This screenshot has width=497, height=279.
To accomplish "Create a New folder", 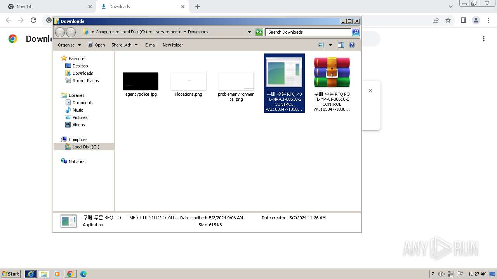I will tap(173, 45).
